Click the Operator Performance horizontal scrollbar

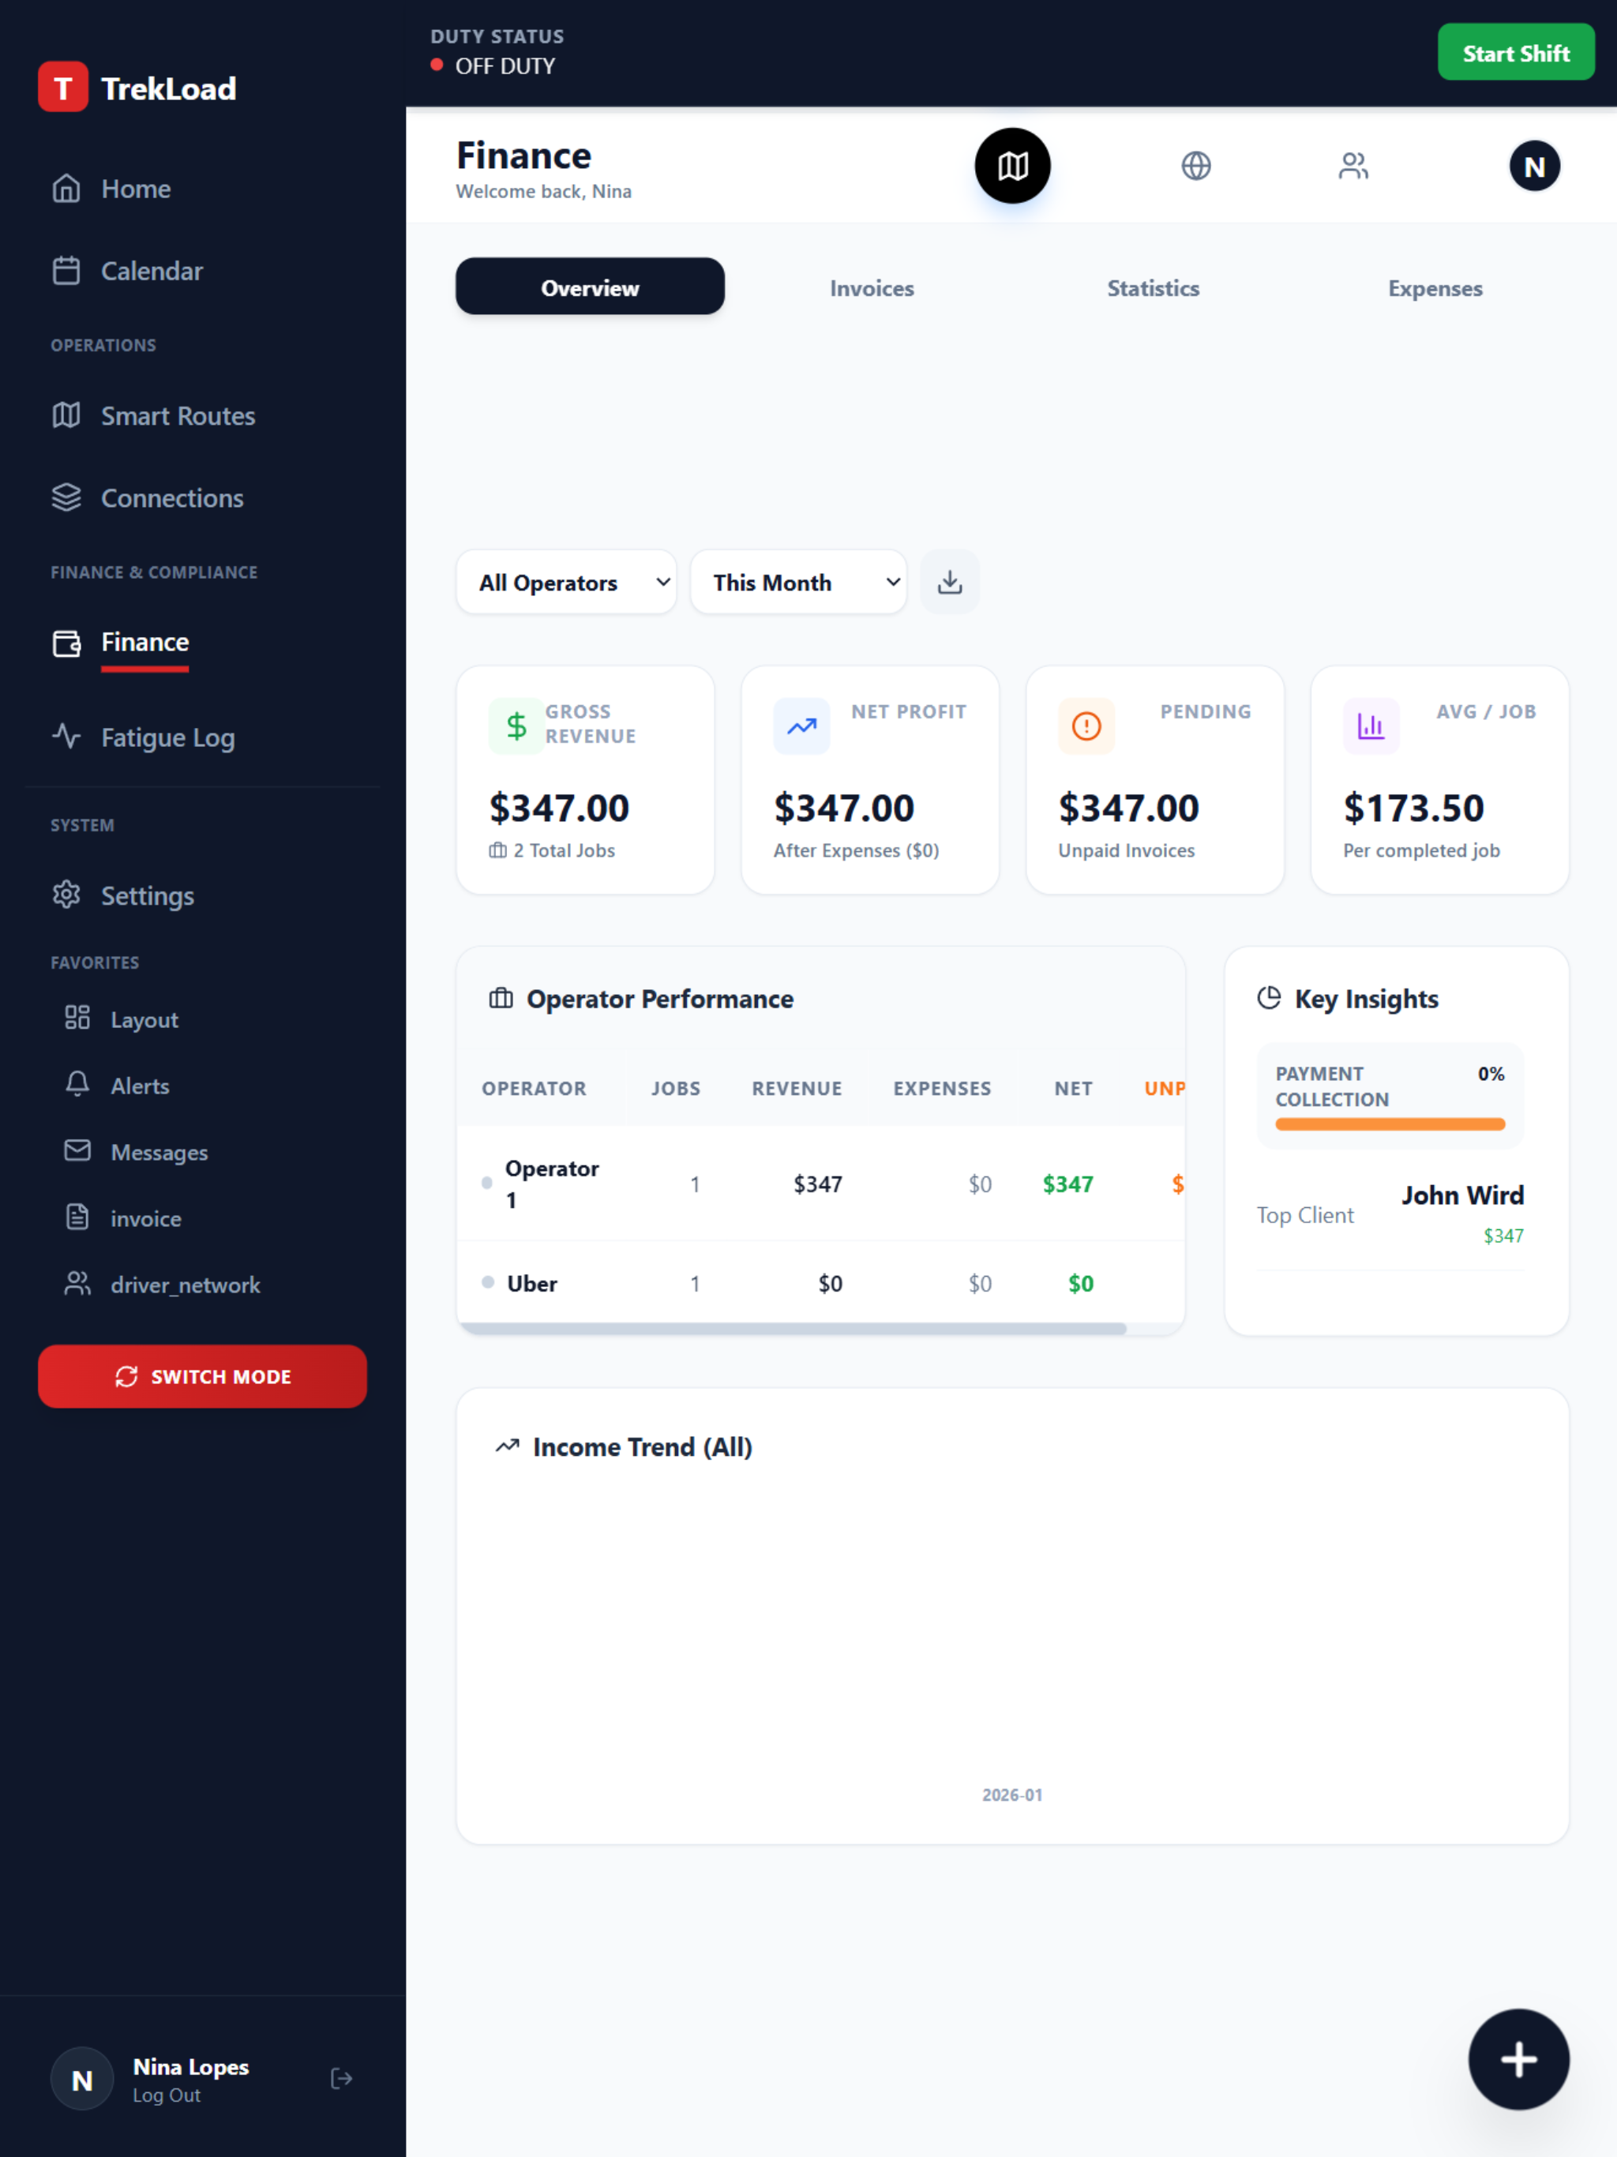793,1328
